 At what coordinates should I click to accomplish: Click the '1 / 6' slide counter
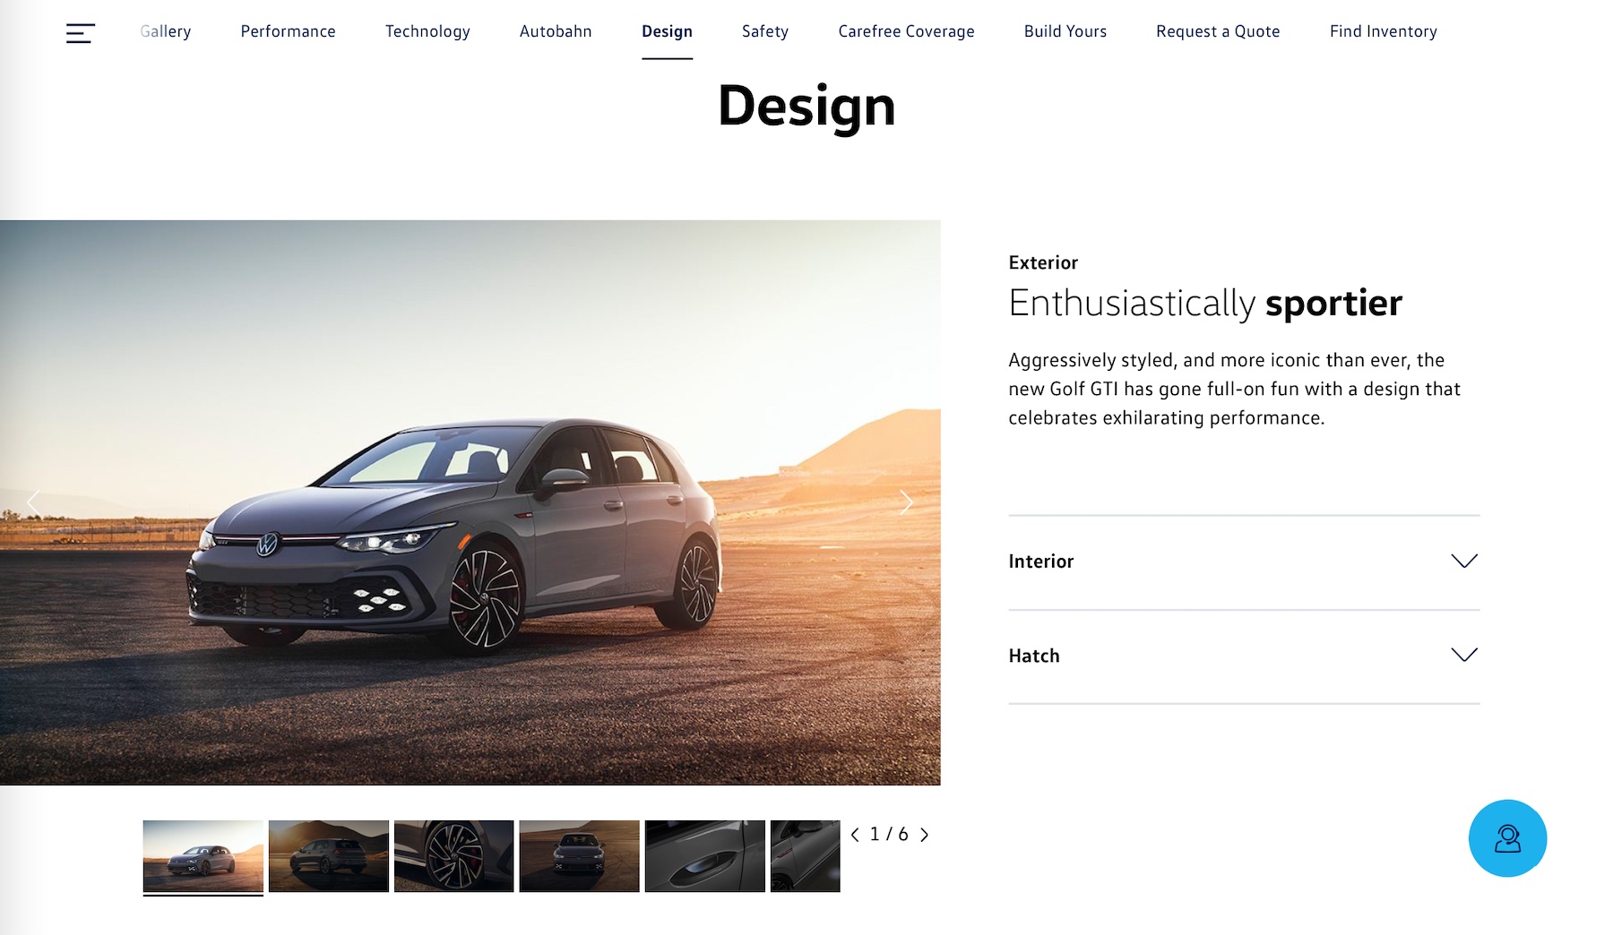(889, 835)
